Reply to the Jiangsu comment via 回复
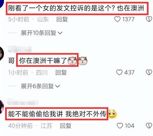This screenshot has width=153, height=136. 66,126
